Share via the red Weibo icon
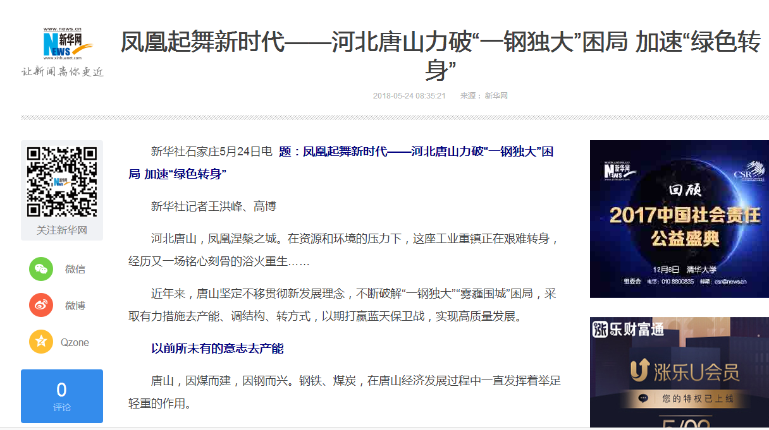 coord(41,306)
